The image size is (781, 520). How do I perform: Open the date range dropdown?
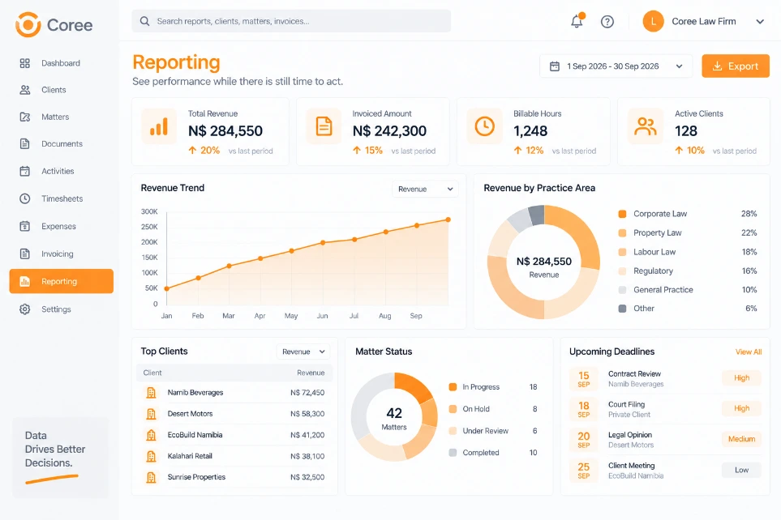click(x=616, y=66)
